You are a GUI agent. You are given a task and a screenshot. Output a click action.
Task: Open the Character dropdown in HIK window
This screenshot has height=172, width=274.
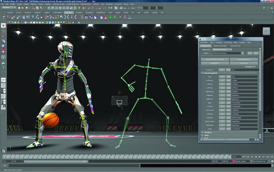222,50
